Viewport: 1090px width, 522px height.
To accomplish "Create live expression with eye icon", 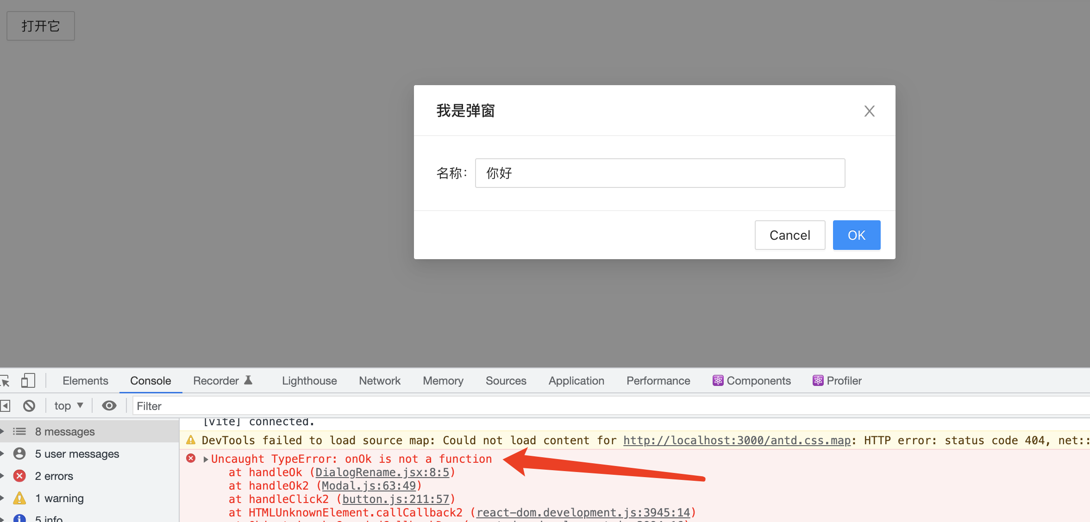I will (109, 406).
